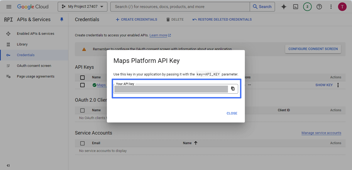
Task: Open the help question mark menu
Action: coord(319,7)
